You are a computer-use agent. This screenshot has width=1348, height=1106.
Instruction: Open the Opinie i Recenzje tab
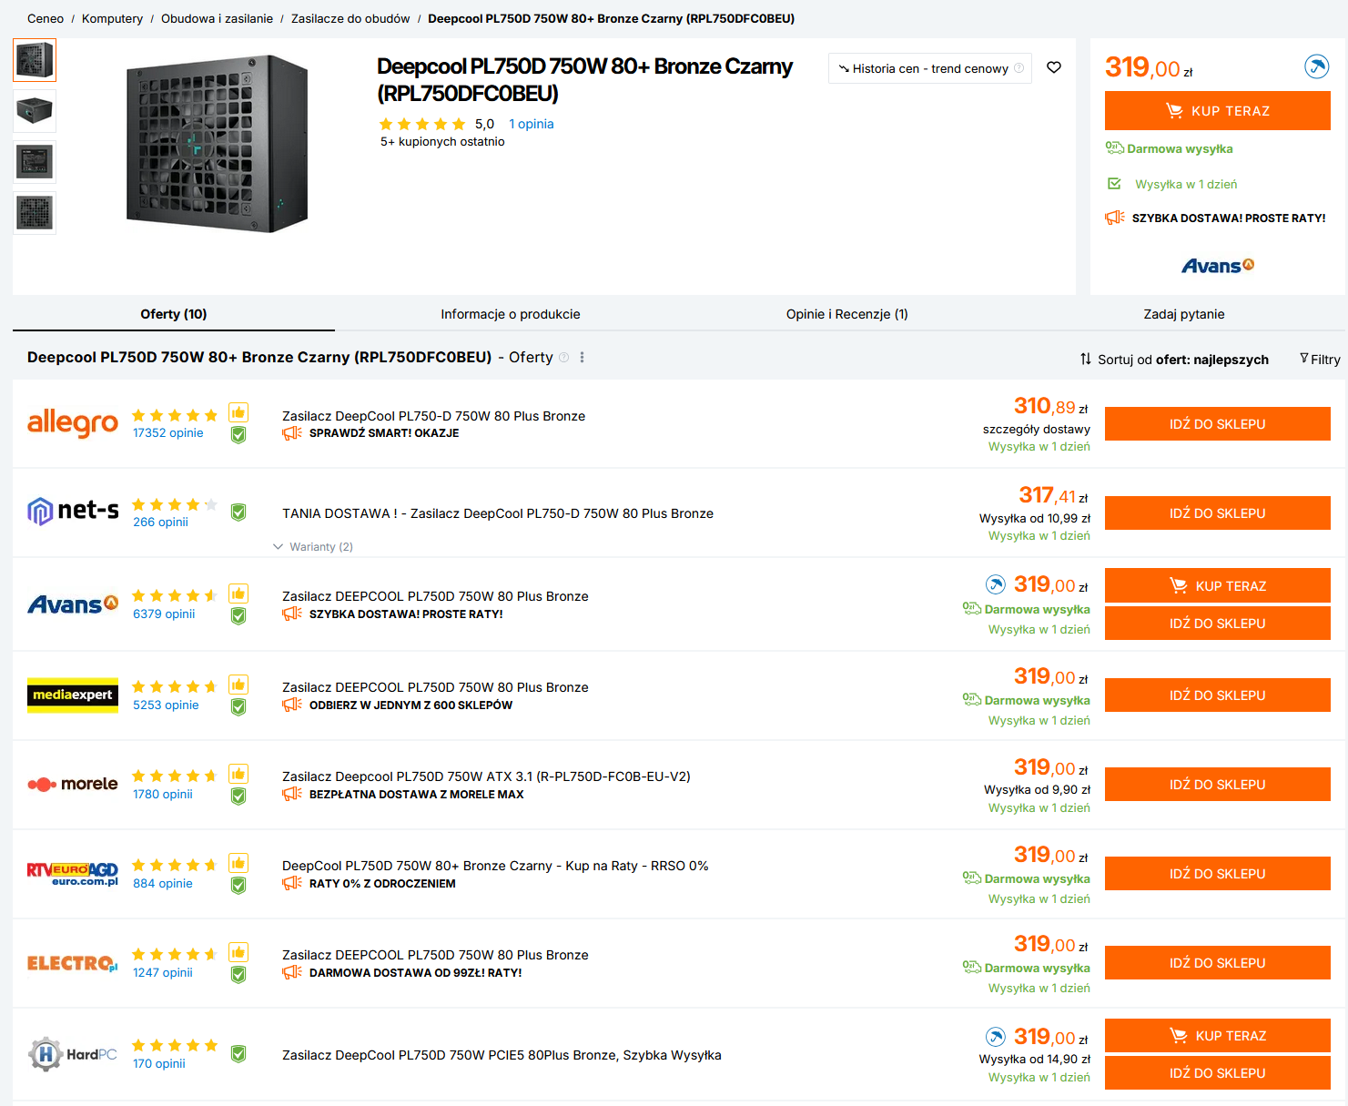846,314
